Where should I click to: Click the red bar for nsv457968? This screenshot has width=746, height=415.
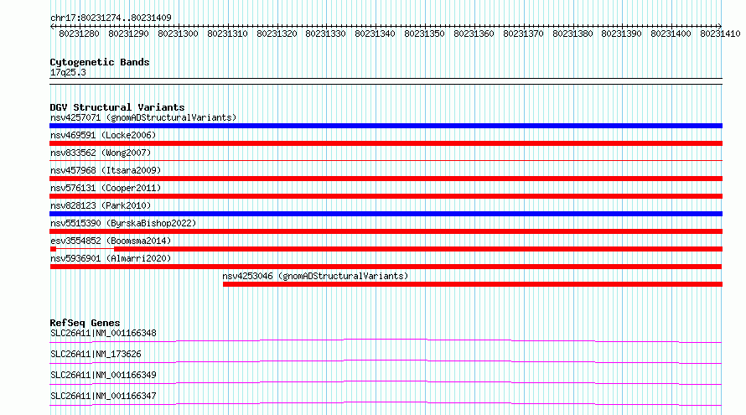(x=386, y=179)
